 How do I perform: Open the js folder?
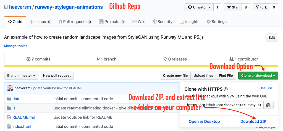pyautogui.click(x=14, y=108)
